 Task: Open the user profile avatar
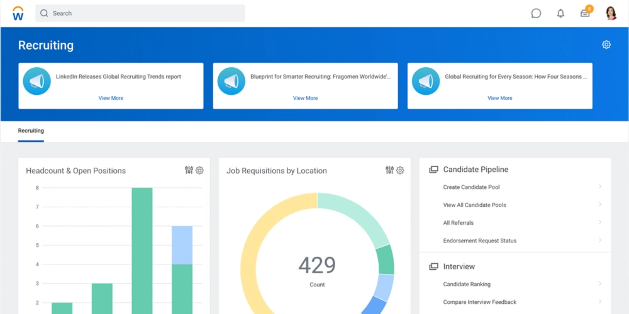(611, 13)
